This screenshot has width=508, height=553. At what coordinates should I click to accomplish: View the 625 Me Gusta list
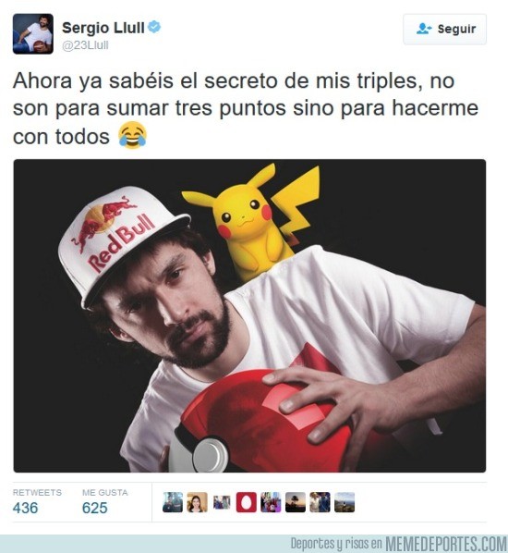coord(105,502)
